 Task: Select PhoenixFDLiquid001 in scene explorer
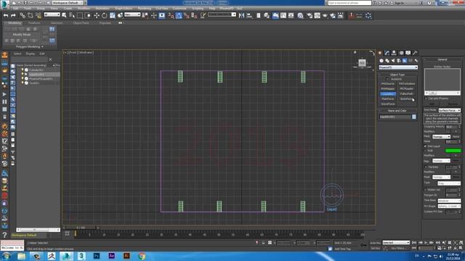(41, 79)
